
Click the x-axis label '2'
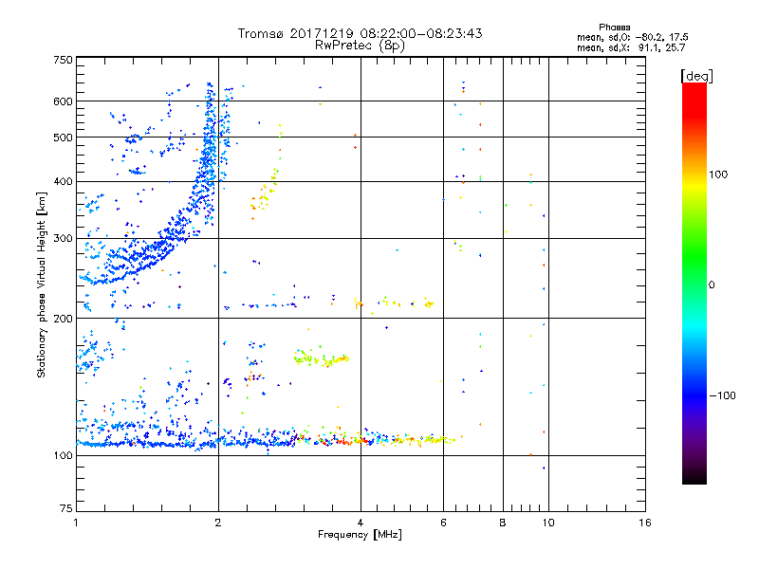click(x=218, y=523)
